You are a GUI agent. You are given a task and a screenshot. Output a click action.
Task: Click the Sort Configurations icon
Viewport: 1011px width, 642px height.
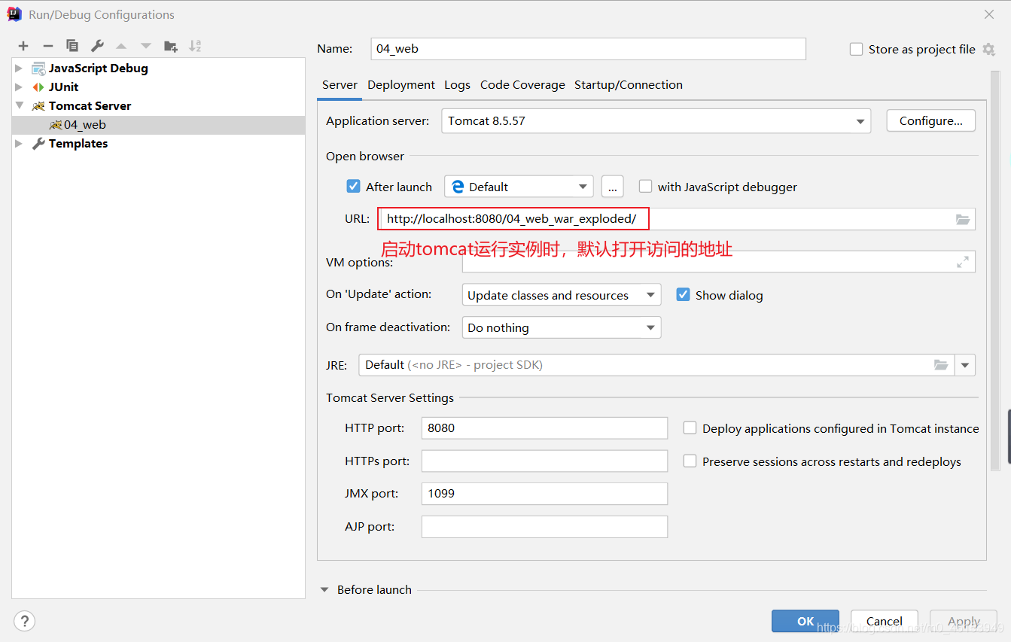(x=195, y=46)
